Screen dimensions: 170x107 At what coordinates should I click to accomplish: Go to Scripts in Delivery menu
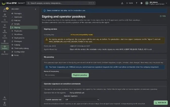[24, 24]
